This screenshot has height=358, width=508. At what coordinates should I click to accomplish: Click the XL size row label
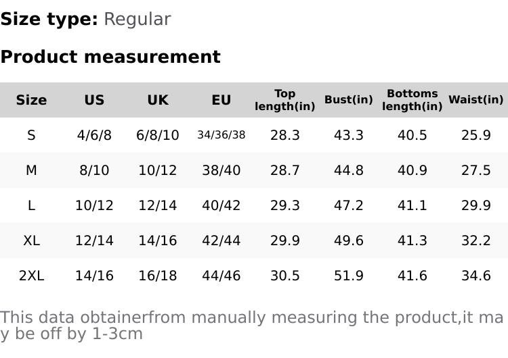point(31,240)
